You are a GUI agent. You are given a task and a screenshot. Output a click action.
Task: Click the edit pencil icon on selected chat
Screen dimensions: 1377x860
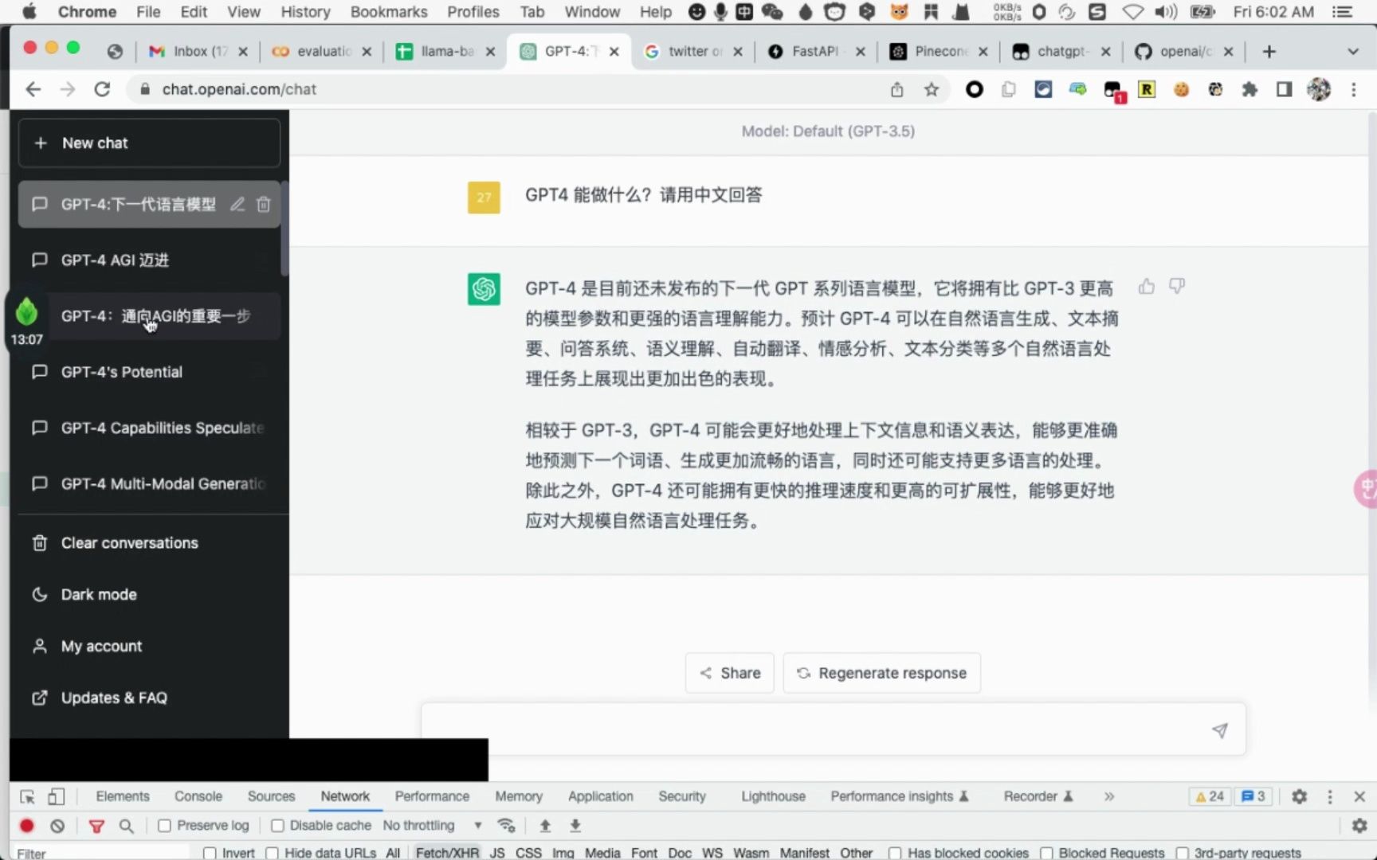click(x=237, y=205)
